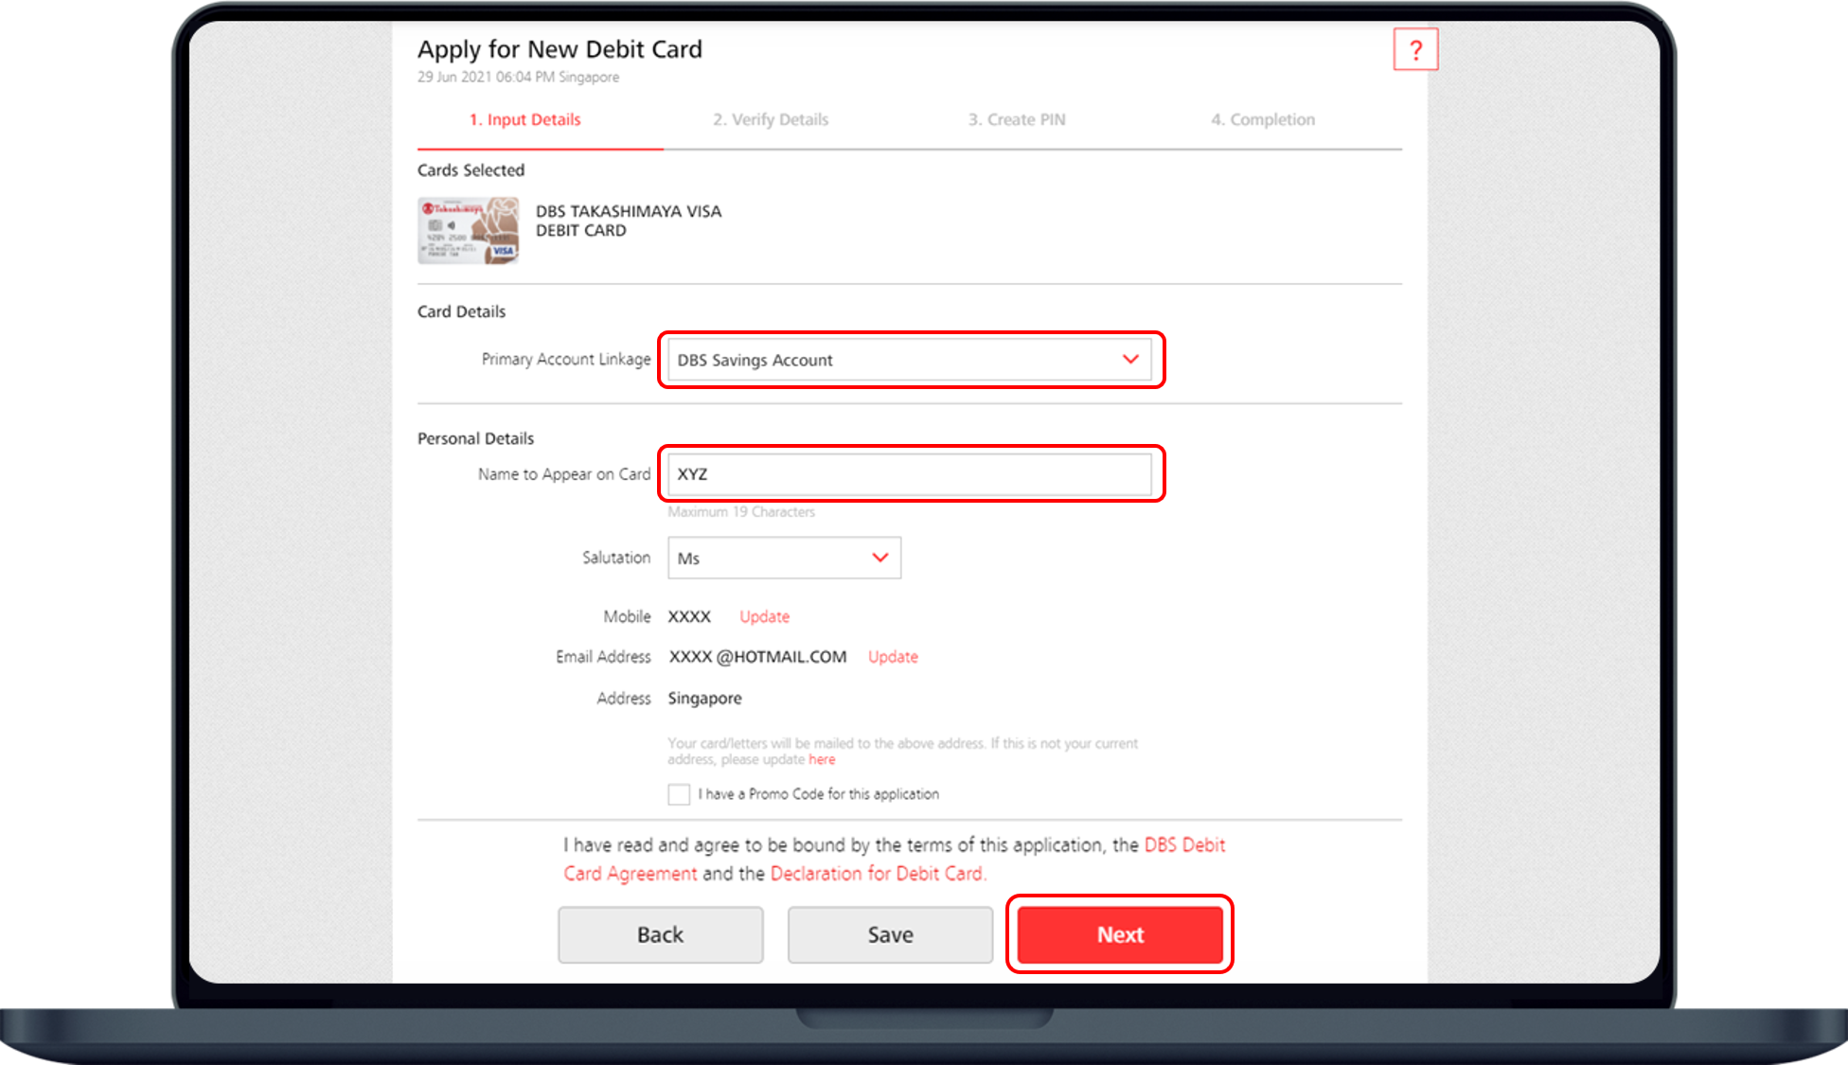
Task: Enable the Promo Code checkbox
Action: coord(678,794)
